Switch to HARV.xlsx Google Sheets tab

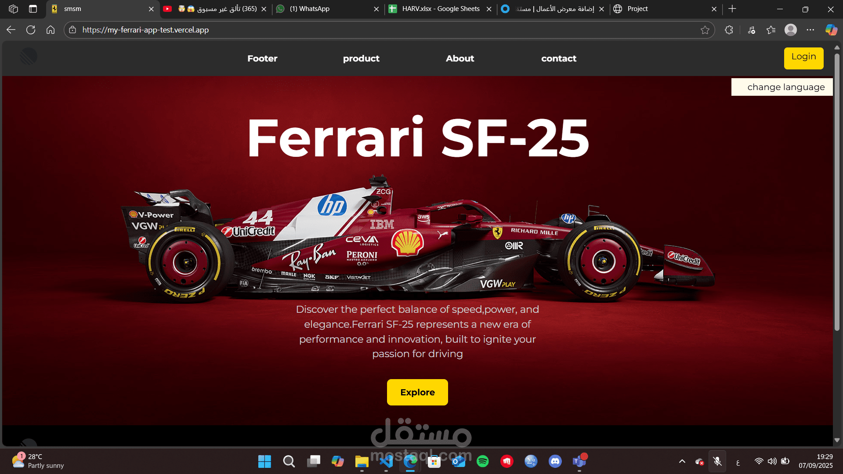click(x=441, y=9)
